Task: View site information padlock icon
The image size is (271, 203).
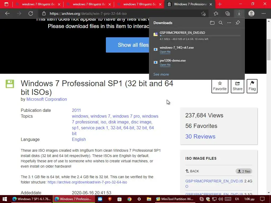Action: click(44, 13)
